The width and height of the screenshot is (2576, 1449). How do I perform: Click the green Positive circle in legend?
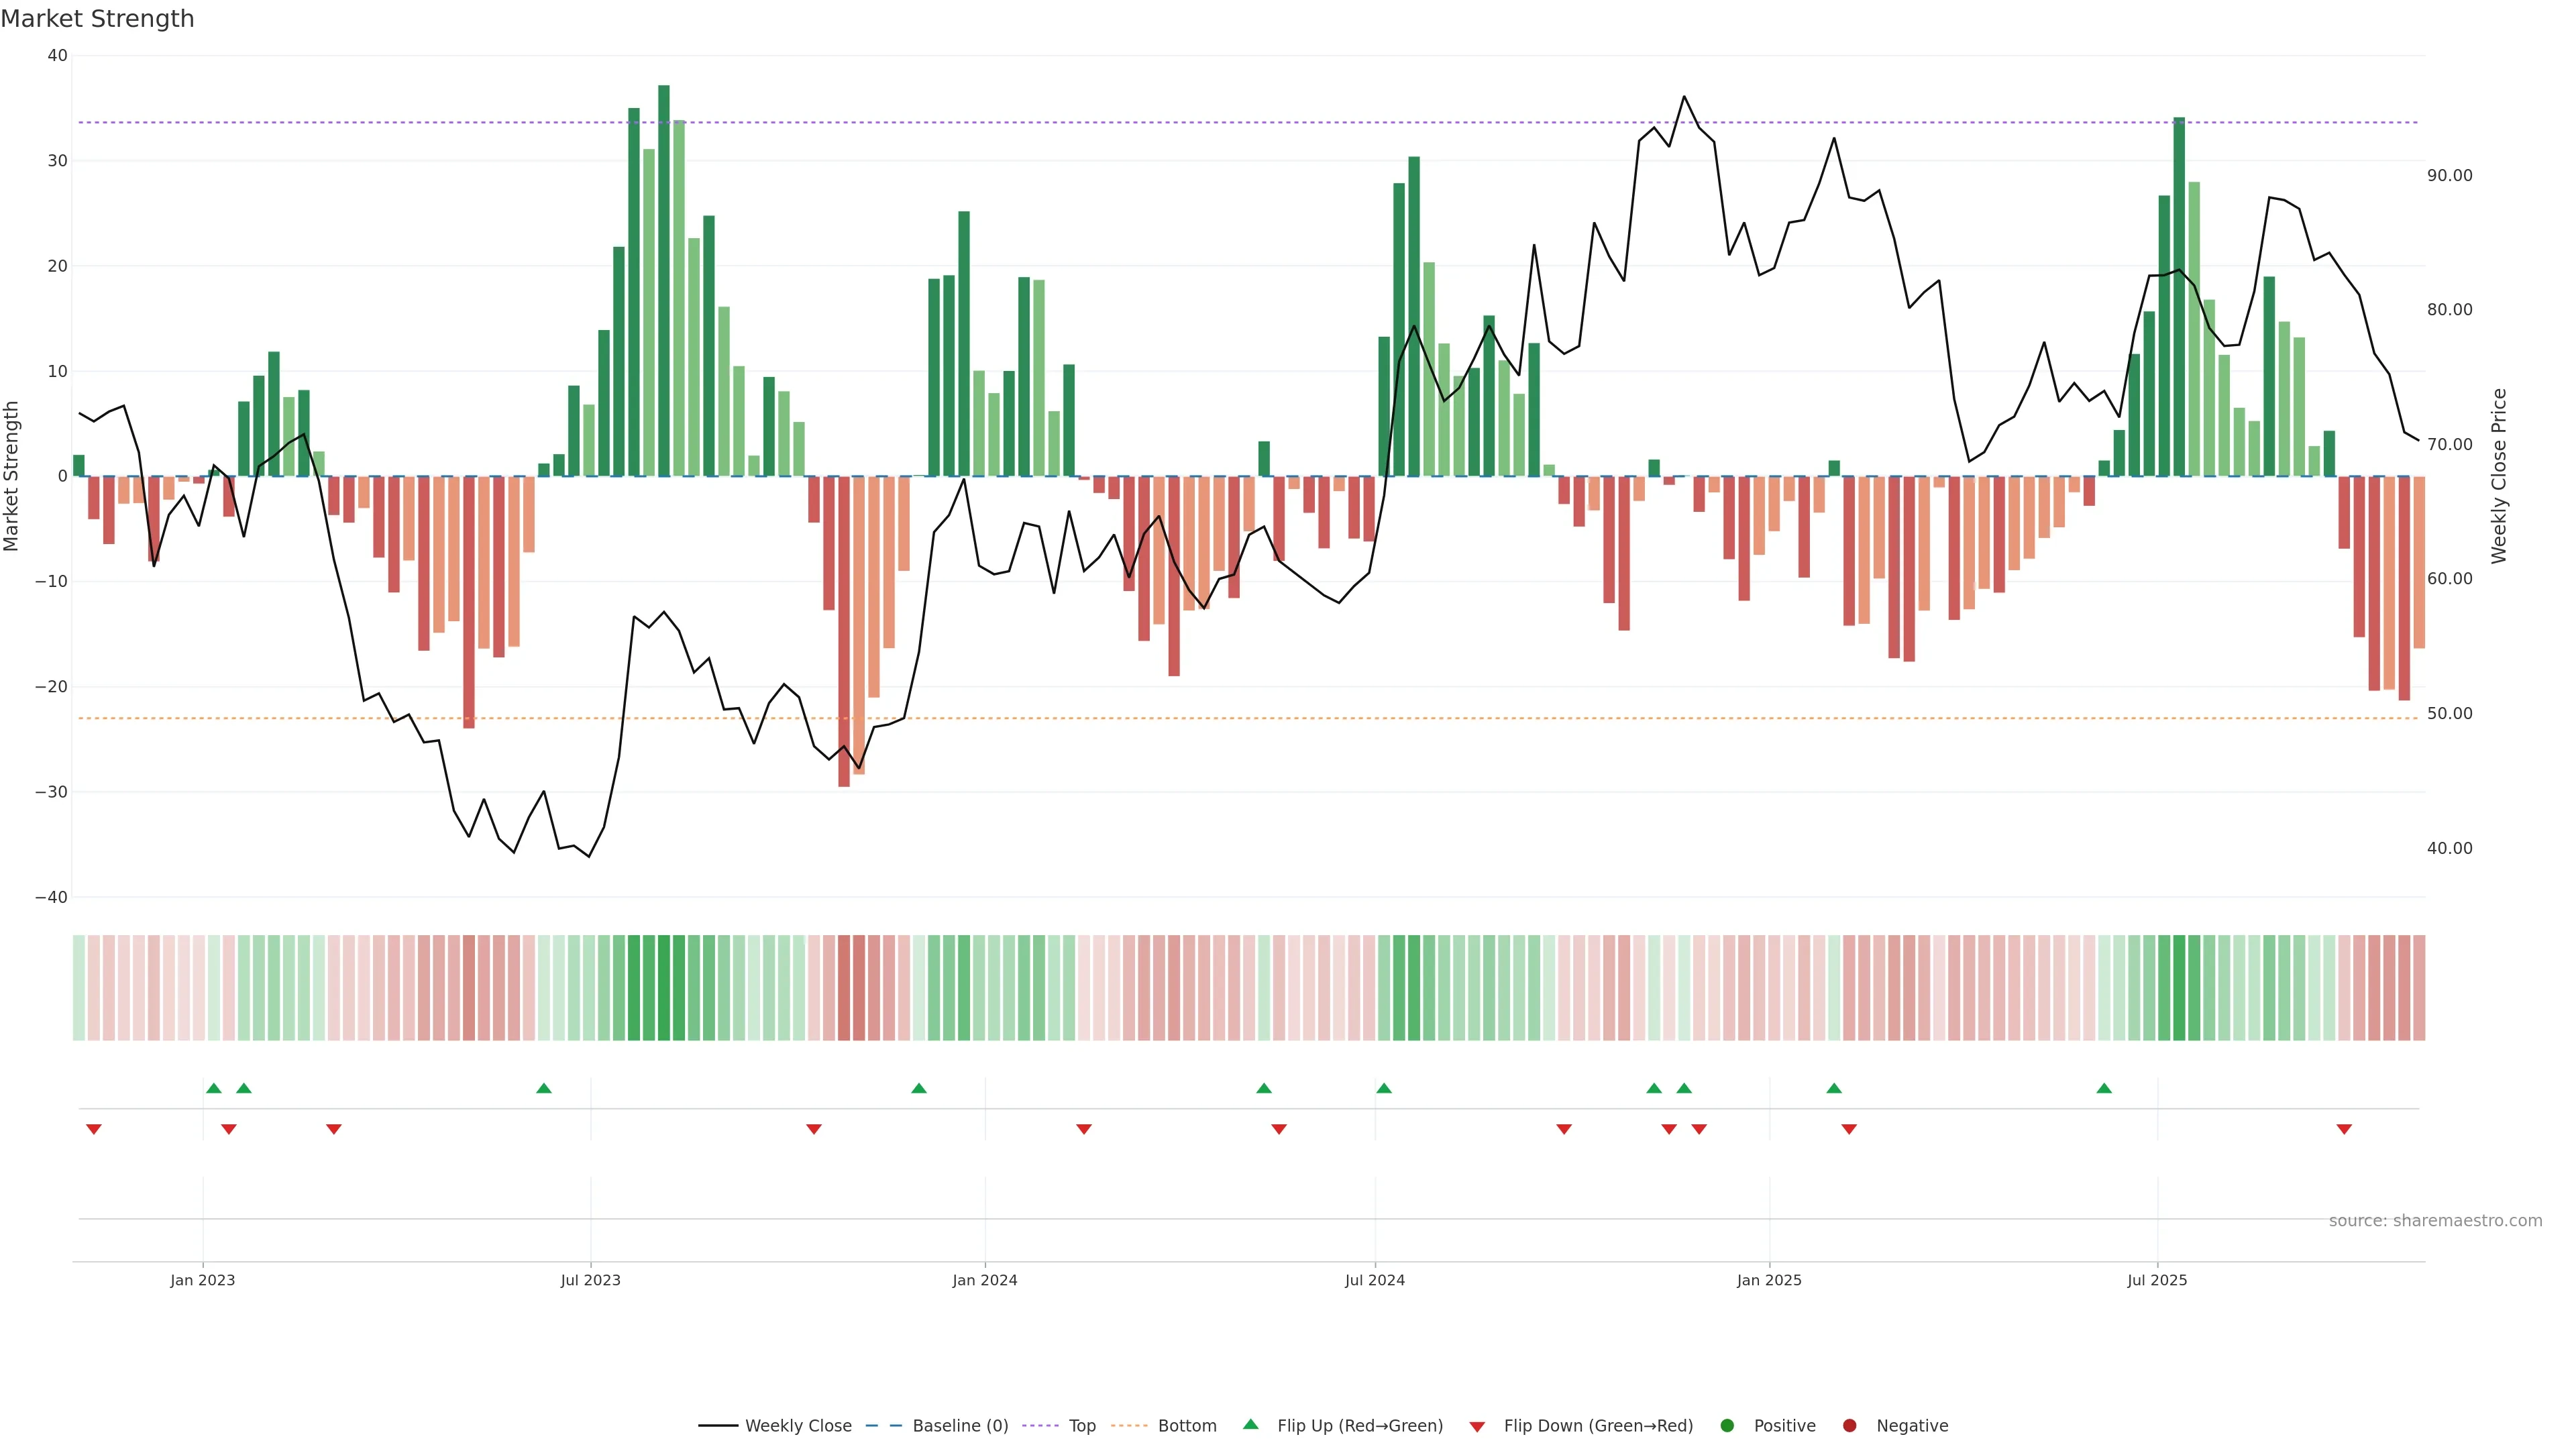pos(1727,1425)
